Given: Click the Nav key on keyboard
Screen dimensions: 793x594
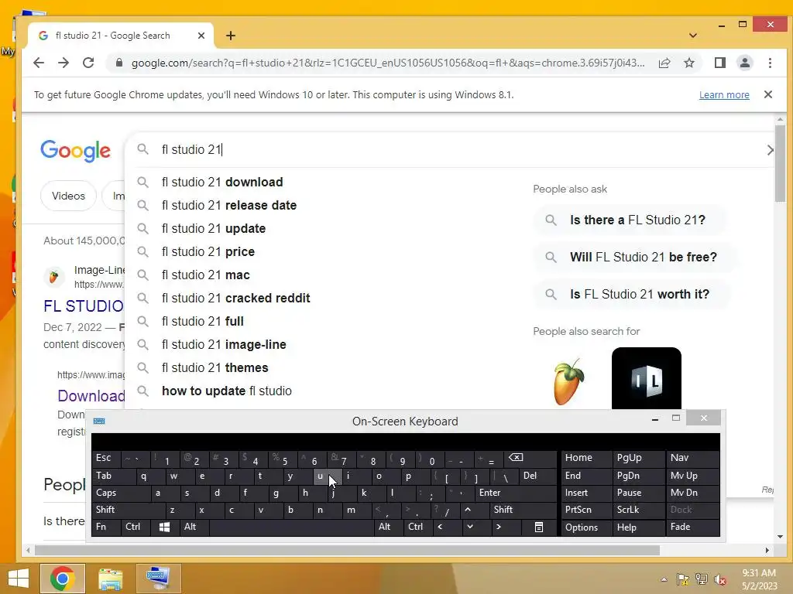Looking at the screenshot, I should [x=692, y=458].
